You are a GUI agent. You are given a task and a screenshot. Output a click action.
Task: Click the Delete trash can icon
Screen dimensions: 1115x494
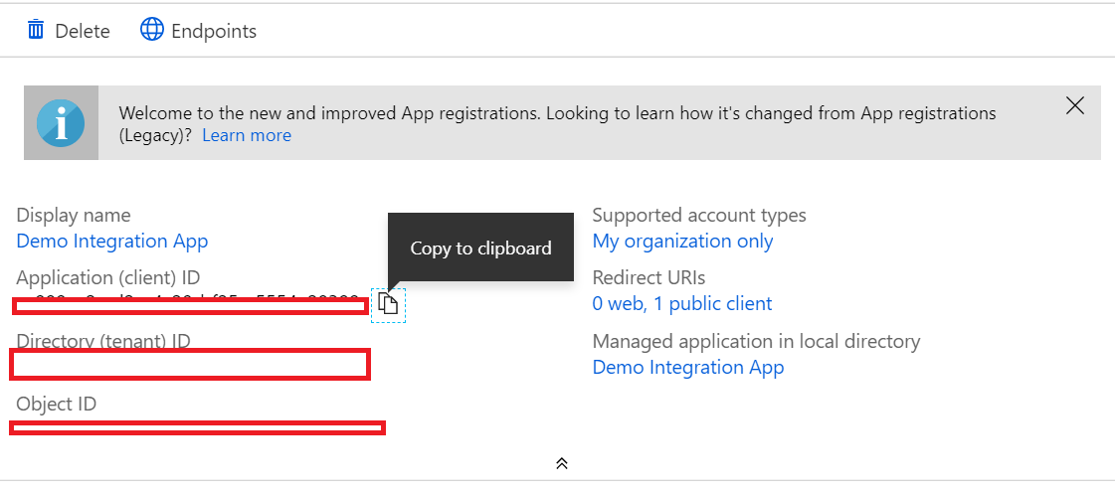(36, 30)
